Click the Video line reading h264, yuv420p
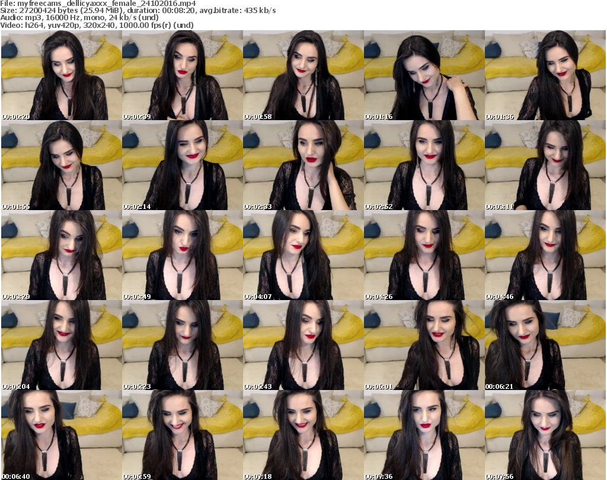Screen dimensions: 607x480 [x=97, y=25]
